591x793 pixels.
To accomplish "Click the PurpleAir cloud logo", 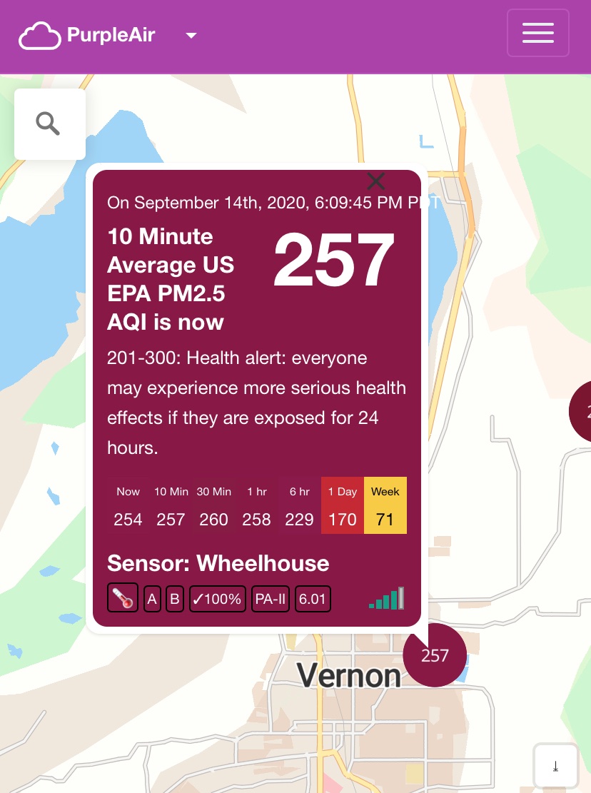I will click(x=40, y=36).
